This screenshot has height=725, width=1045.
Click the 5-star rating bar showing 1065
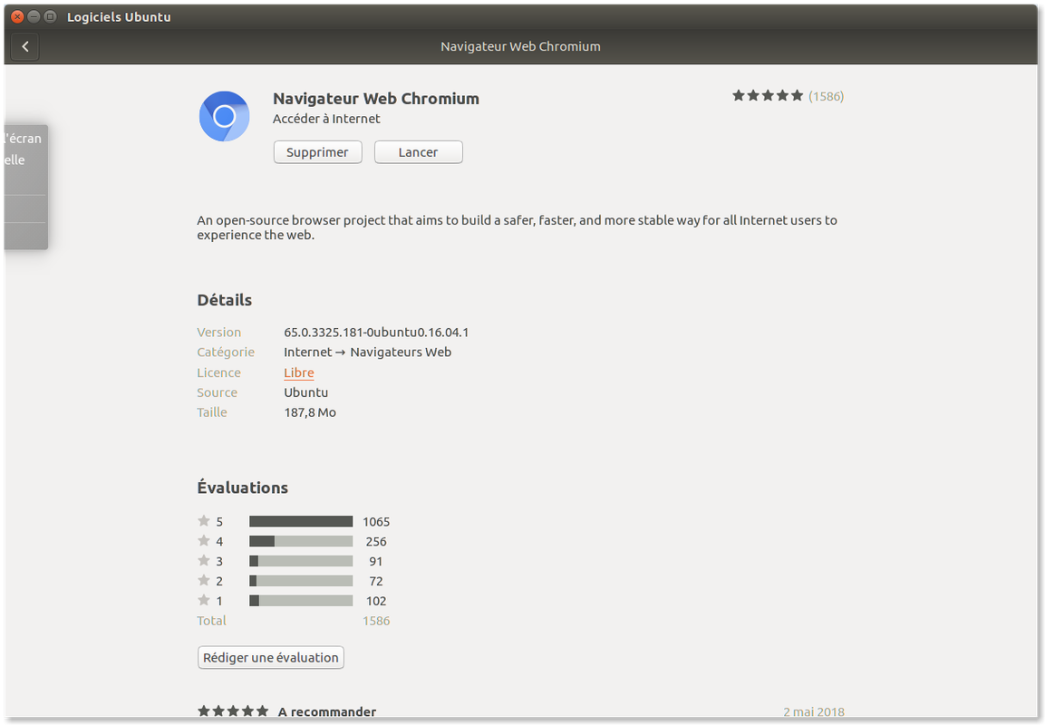(x=301, y=522)
